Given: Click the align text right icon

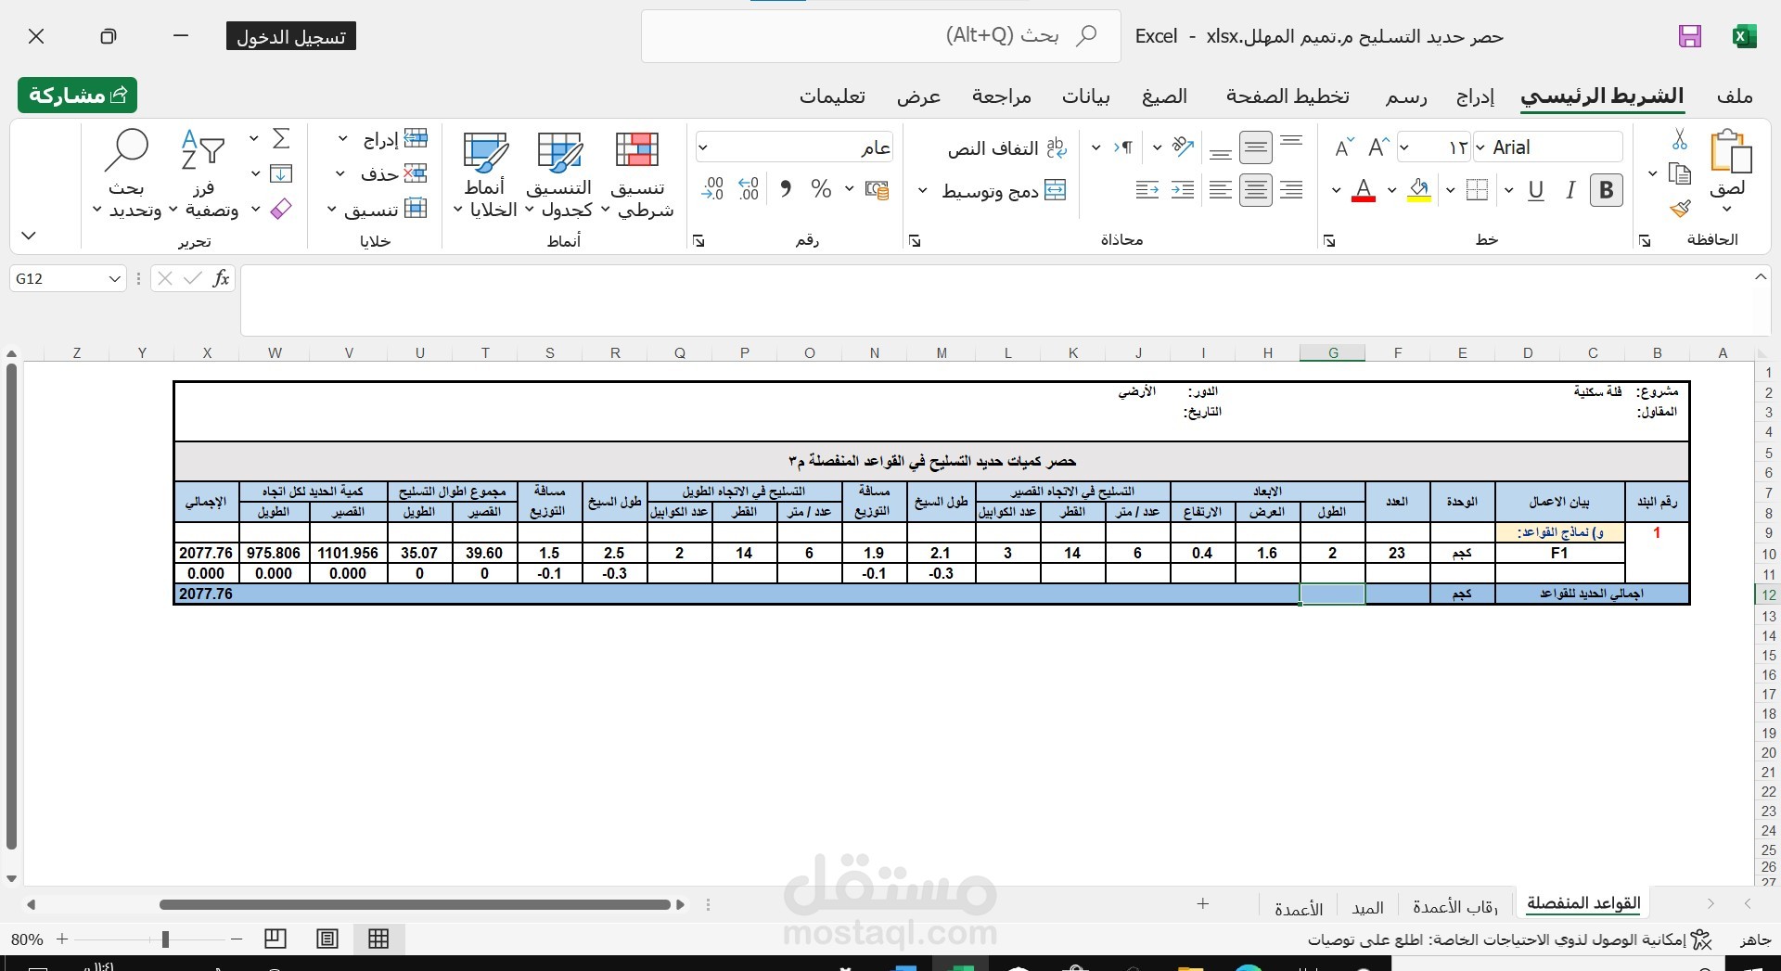Looking at the screenshot, I should (1291, 190).
